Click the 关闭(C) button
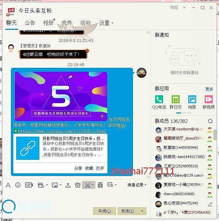 pyautogui.click(x=105, y=211)
